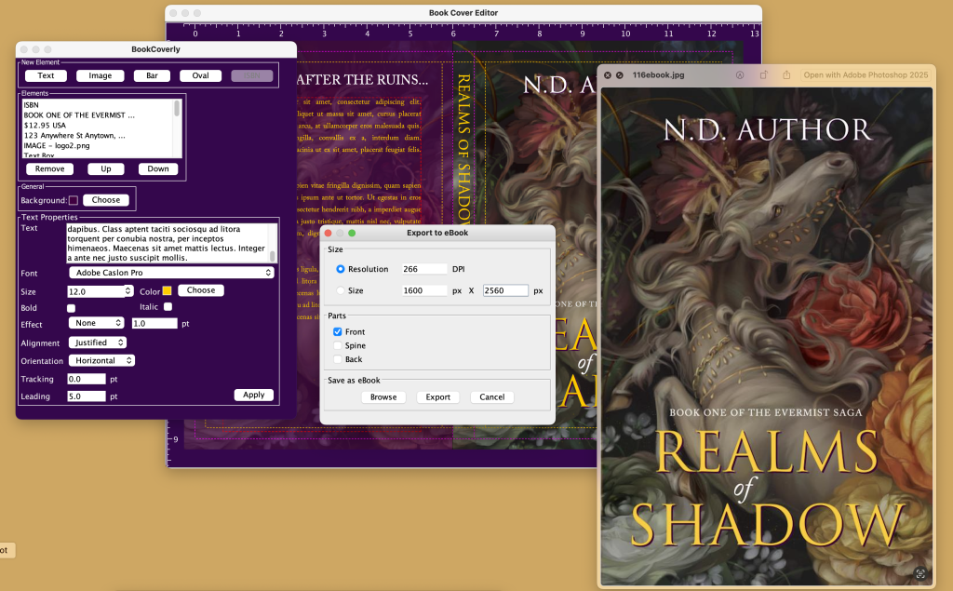Select "123 Anywhere St Anytown" in Elements list
This screenshot has height=591, width=953.
point(97,136)
